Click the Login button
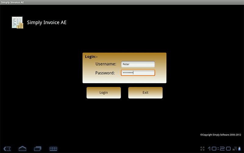The height and width of the screenshot is (153, 244). coord(104,93)
